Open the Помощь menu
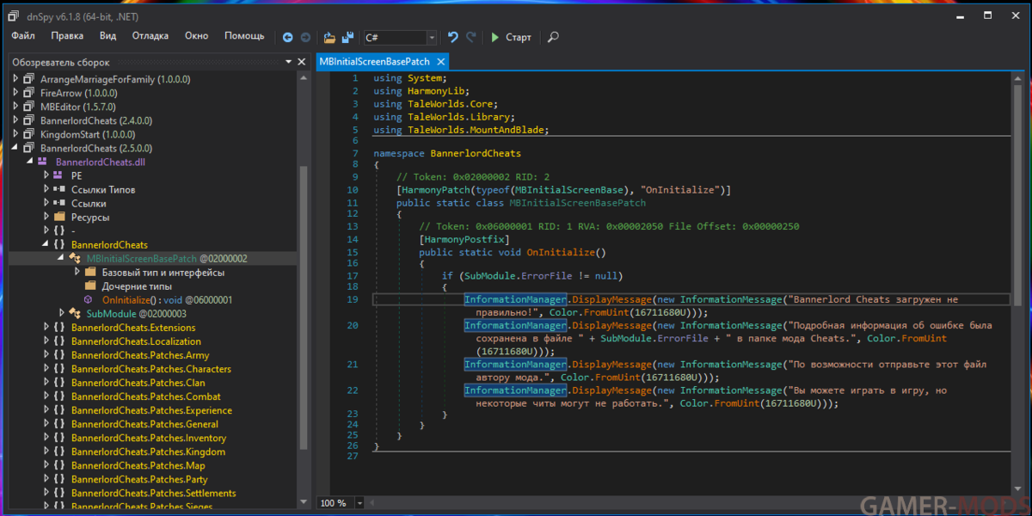The height and width of the screenshot is (516, 1032). point(244,36)
